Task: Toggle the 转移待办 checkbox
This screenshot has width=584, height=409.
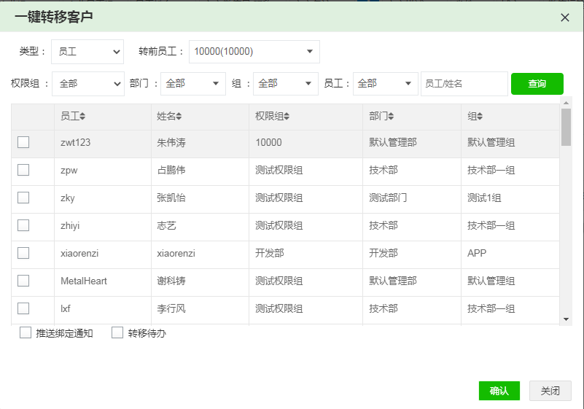Action: pyautogui.click(x=117, y=333)
